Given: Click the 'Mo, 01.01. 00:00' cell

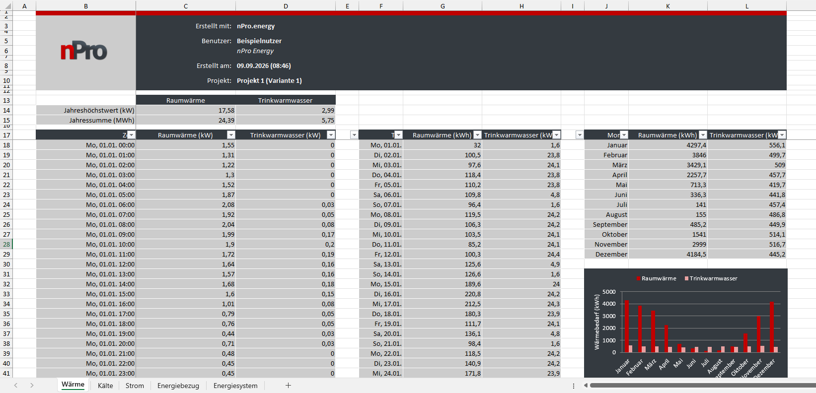Looking at the screenshot, I should click(x=86, y=145).
